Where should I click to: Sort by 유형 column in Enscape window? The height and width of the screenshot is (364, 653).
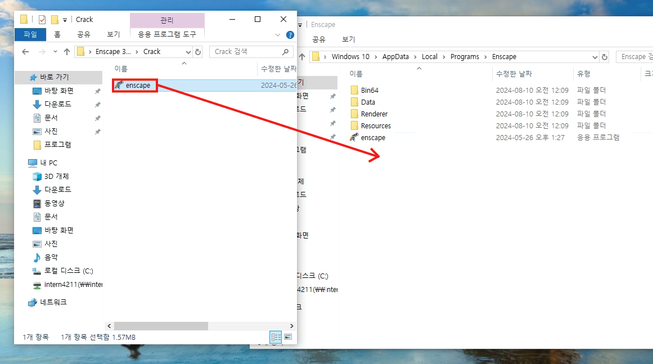click(583, 74)
